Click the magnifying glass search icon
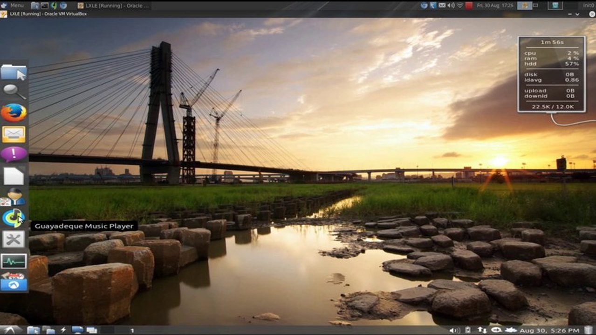 14,92
